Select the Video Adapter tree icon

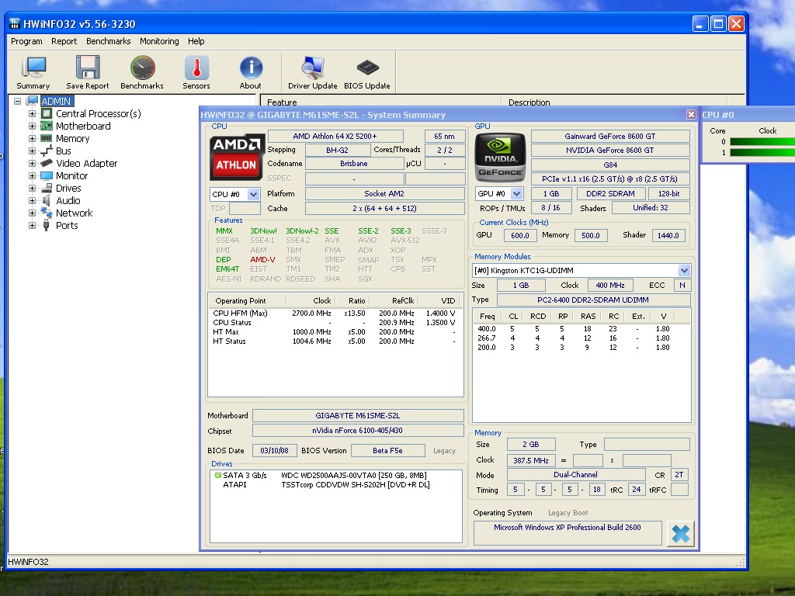click(x=47, y=163)
